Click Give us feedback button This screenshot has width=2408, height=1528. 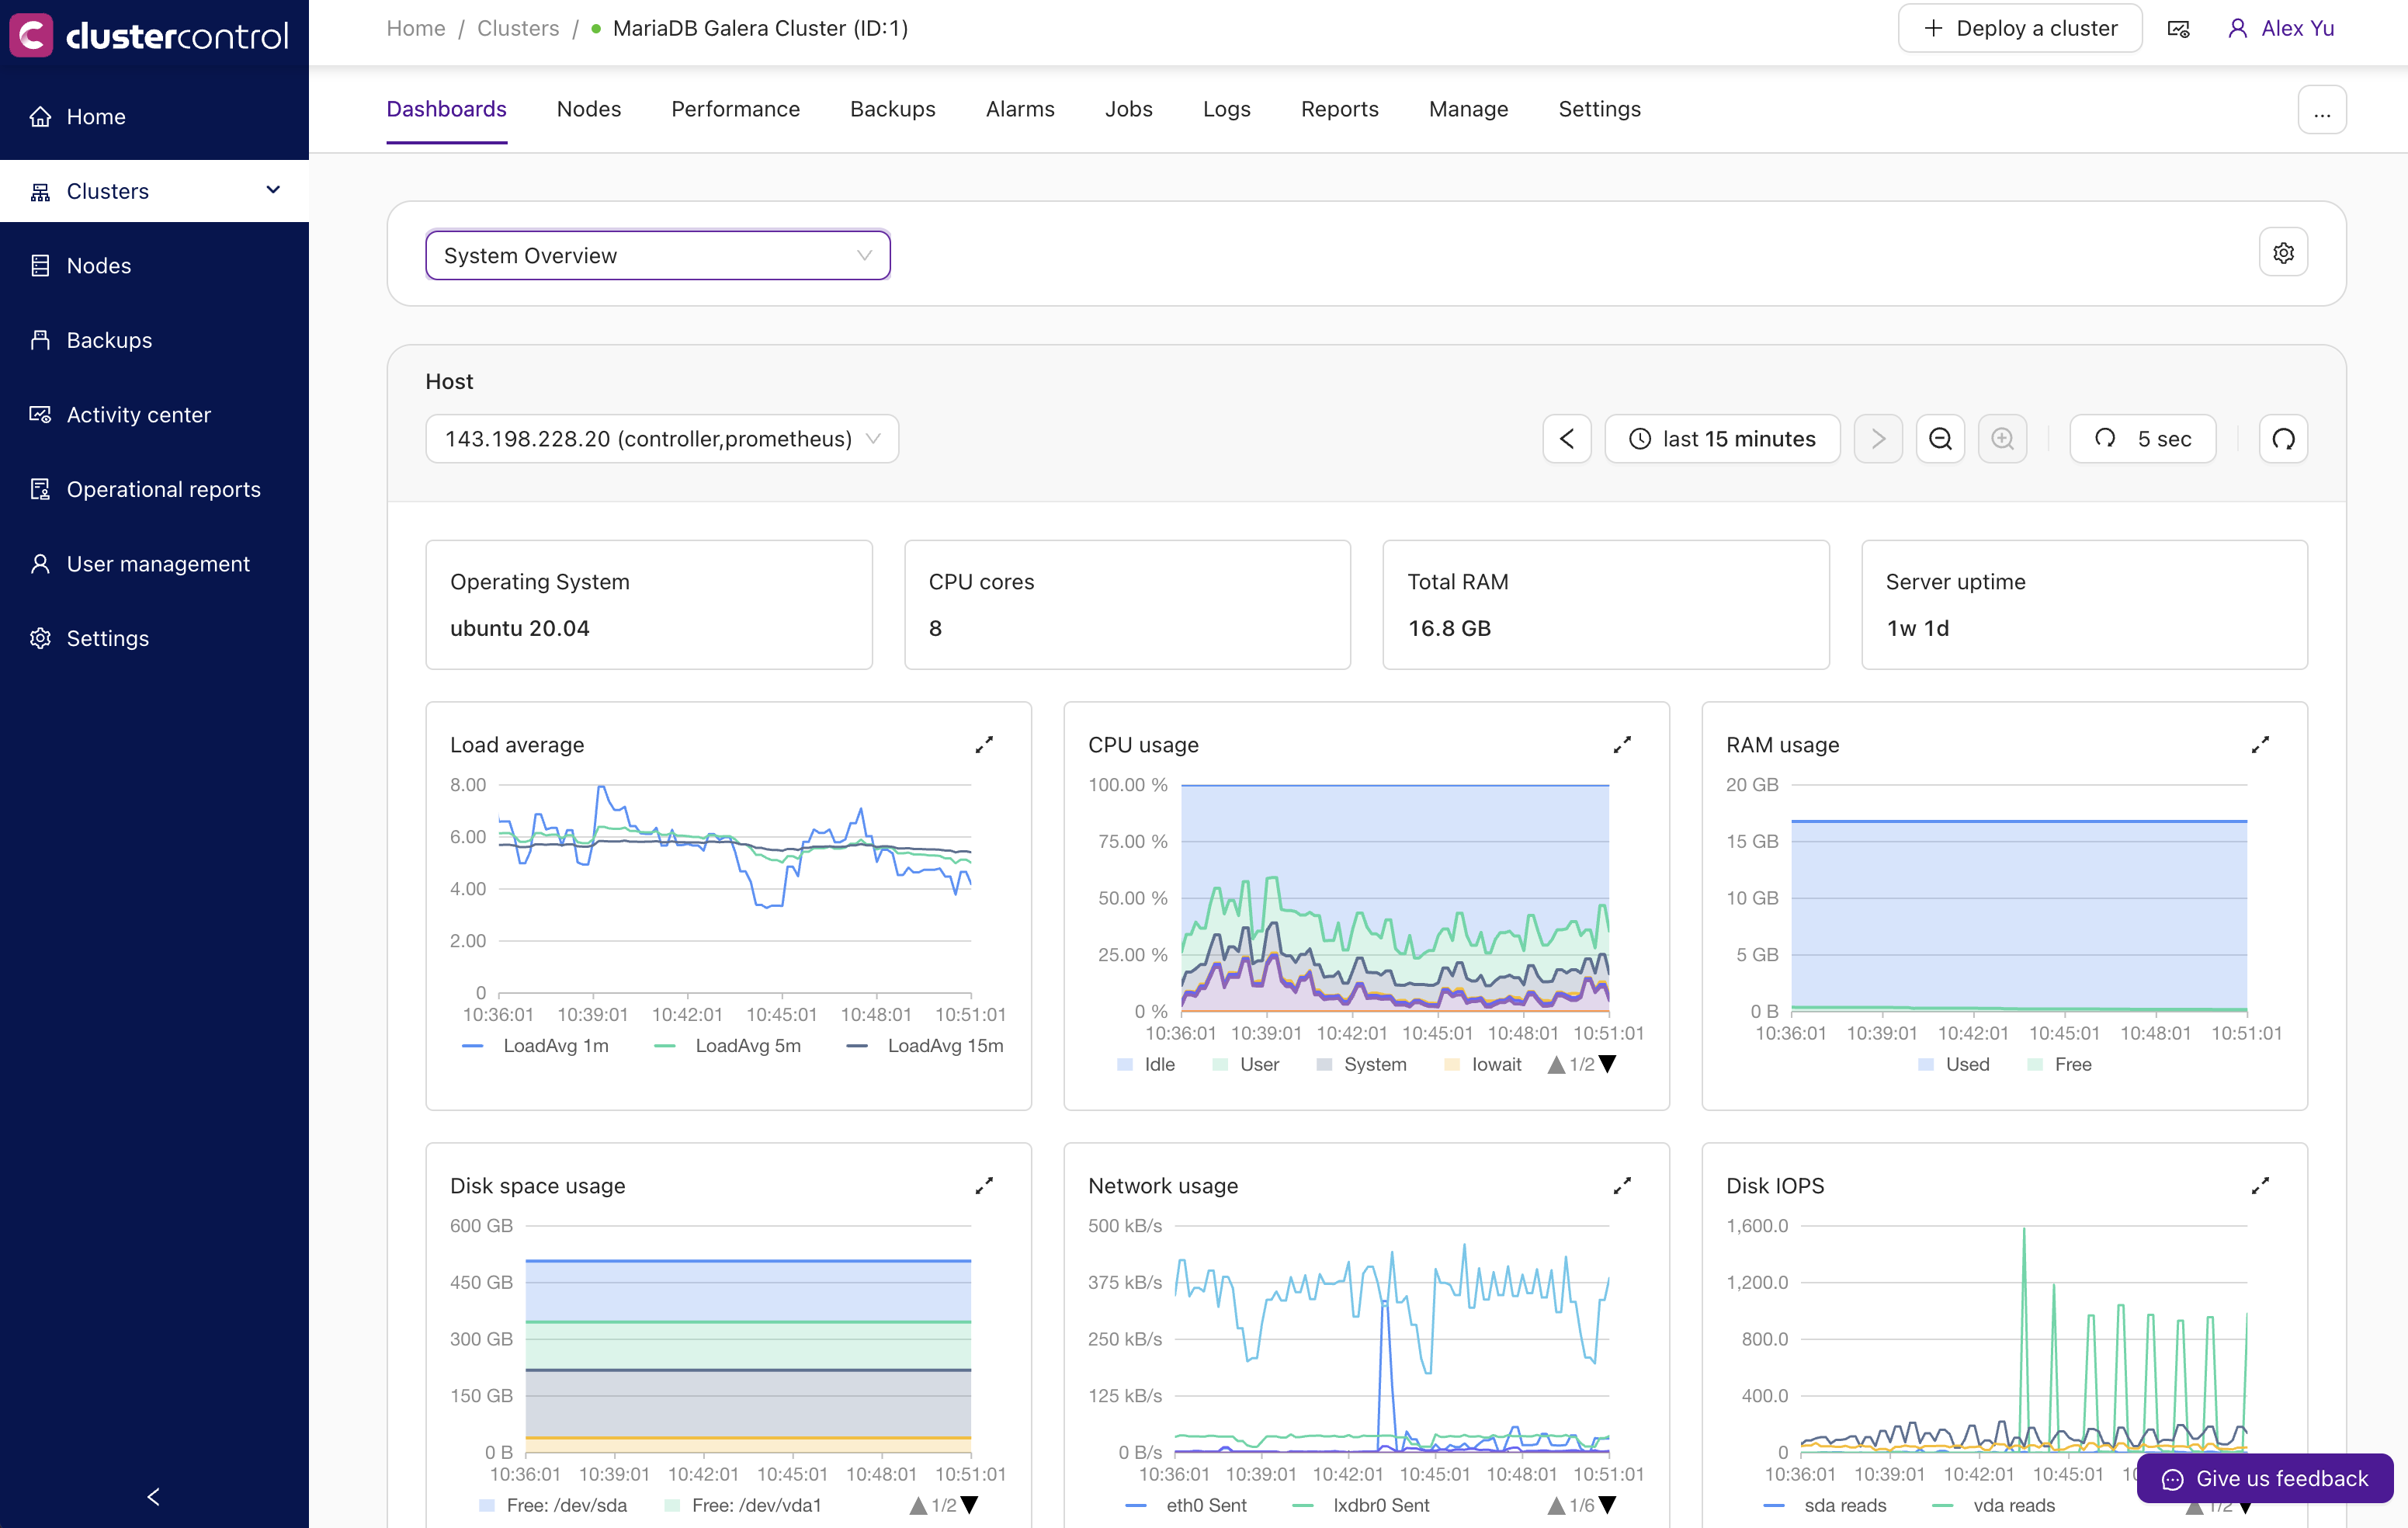coord(2265,1479)
